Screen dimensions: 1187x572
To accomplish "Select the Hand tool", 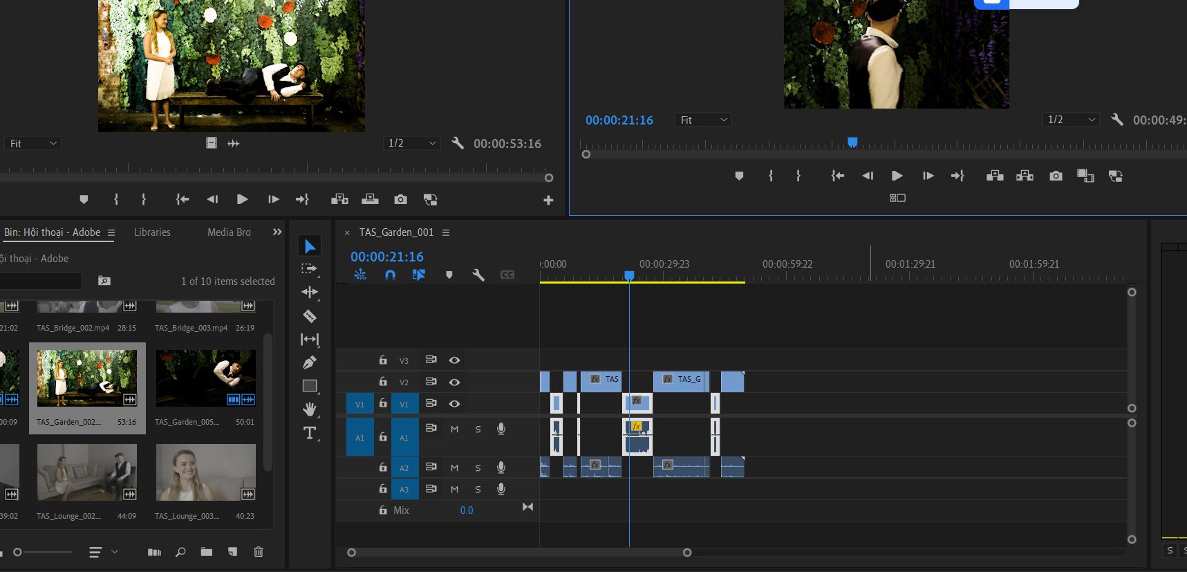I will pyautogui.click(x=310, y=409).
